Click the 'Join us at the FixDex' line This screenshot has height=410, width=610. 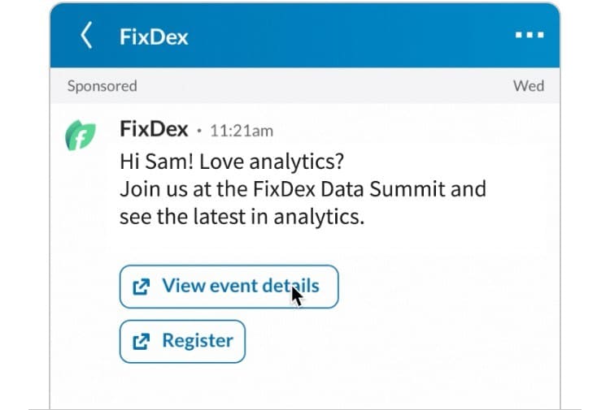[303, 189]
